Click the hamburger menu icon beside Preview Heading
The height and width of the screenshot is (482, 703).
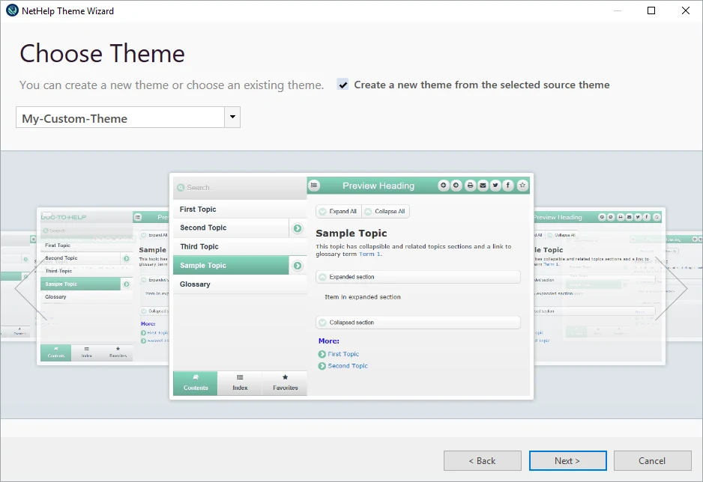point(314,186)
